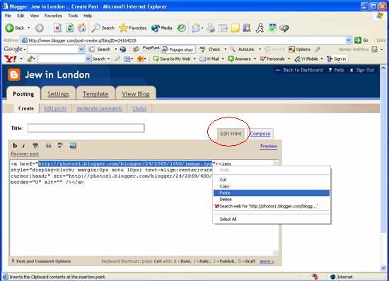Click the Go button next to the address bar

(x=361, y=40)
